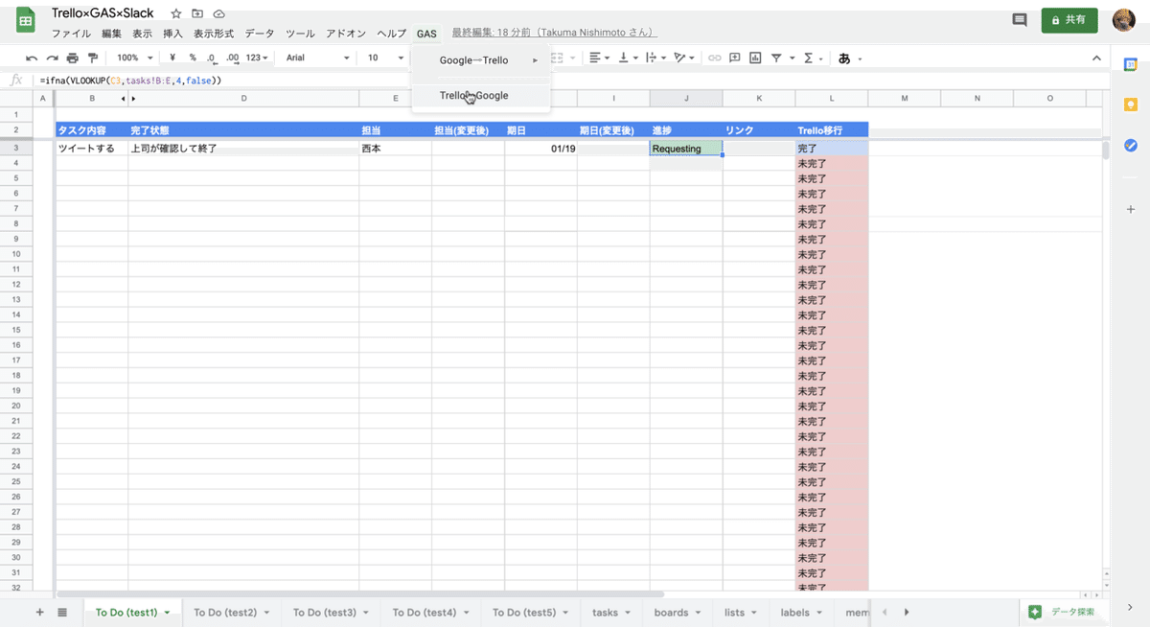Open To Do (test2) tab dropdown arrow
The width and height of the screenshot is (1150, 627).
pyautogui.click(x=266, y=613)
